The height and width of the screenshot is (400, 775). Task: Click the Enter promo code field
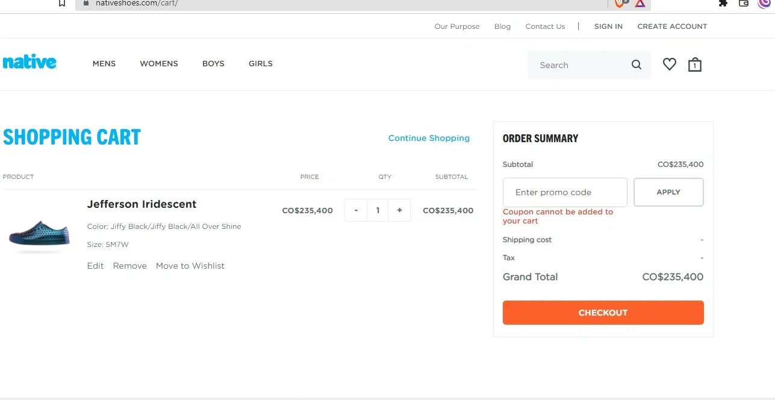tap(565, 192)
